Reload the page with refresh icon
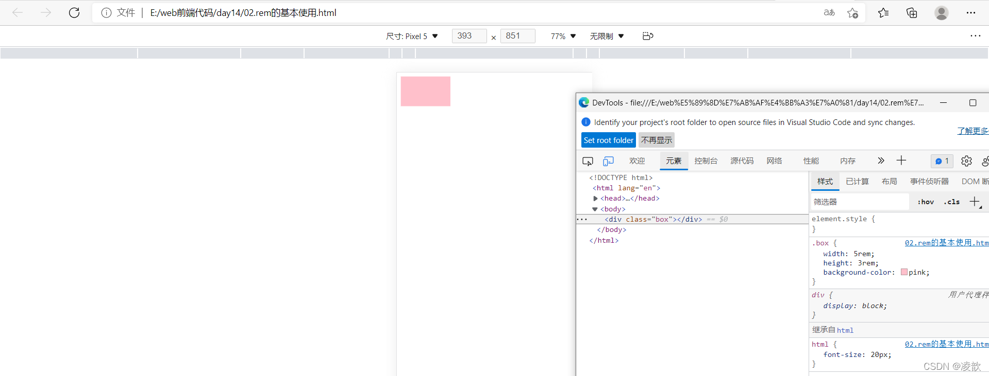Viewport: 989px width, 376px height. 74,12
